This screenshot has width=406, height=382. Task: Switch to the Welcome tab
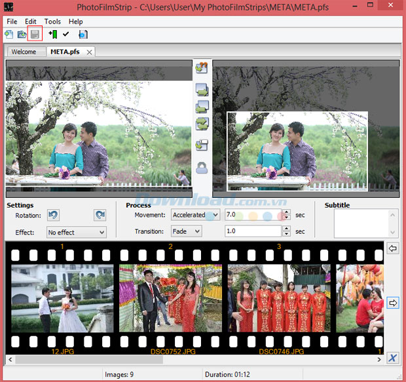24,52
